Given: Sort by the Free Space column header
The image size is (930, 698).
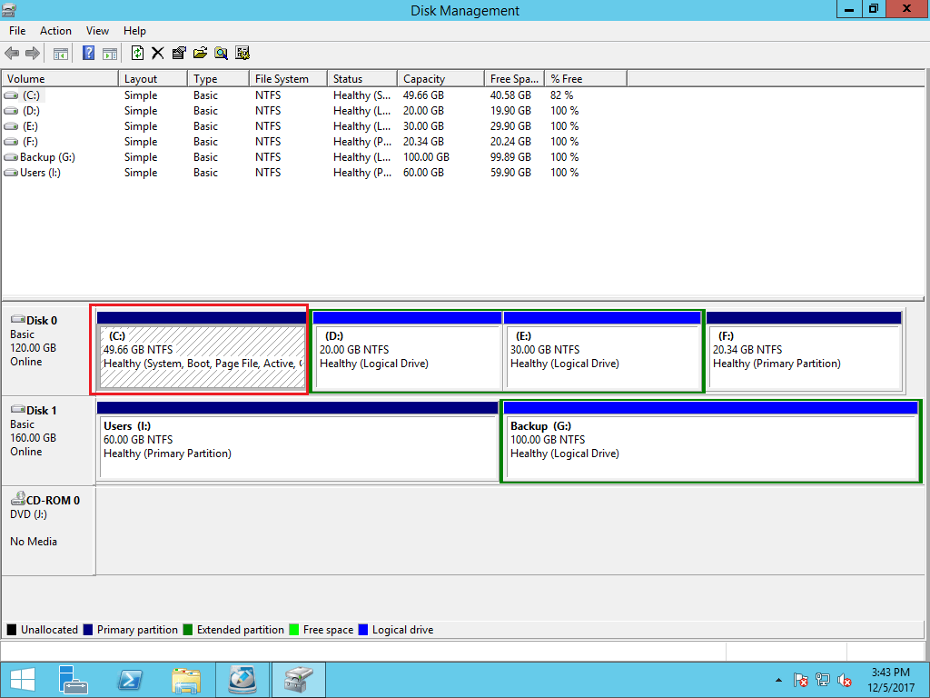Looking at the screenshot, I should pos(514,79).
